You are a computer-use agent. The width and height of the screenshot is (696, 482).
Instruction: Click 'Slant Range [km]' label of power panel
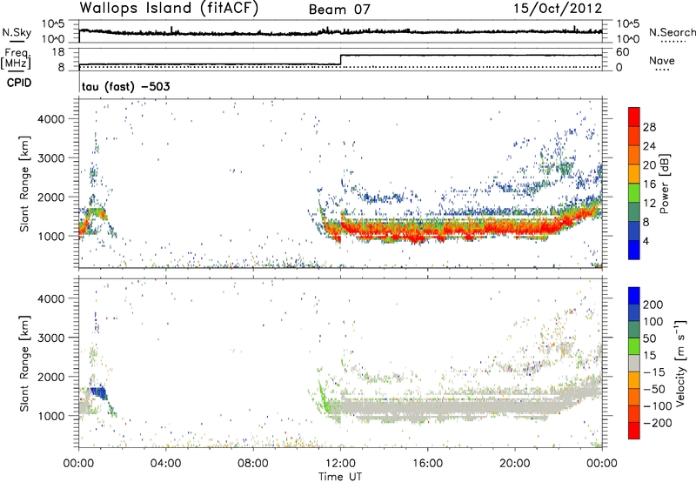[24, 184]
